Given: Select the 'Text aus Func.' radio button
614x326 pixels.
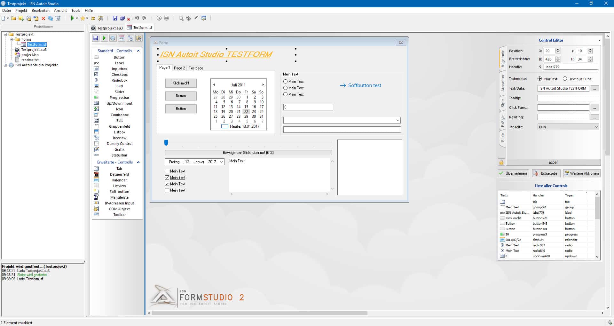Looking at the screenshot, I should click(x=565, y=79).
